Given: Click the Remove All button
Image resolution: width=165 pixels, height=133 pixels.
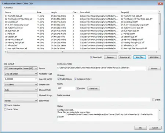Looking at the screenshot, I should (x=125, y=57).
